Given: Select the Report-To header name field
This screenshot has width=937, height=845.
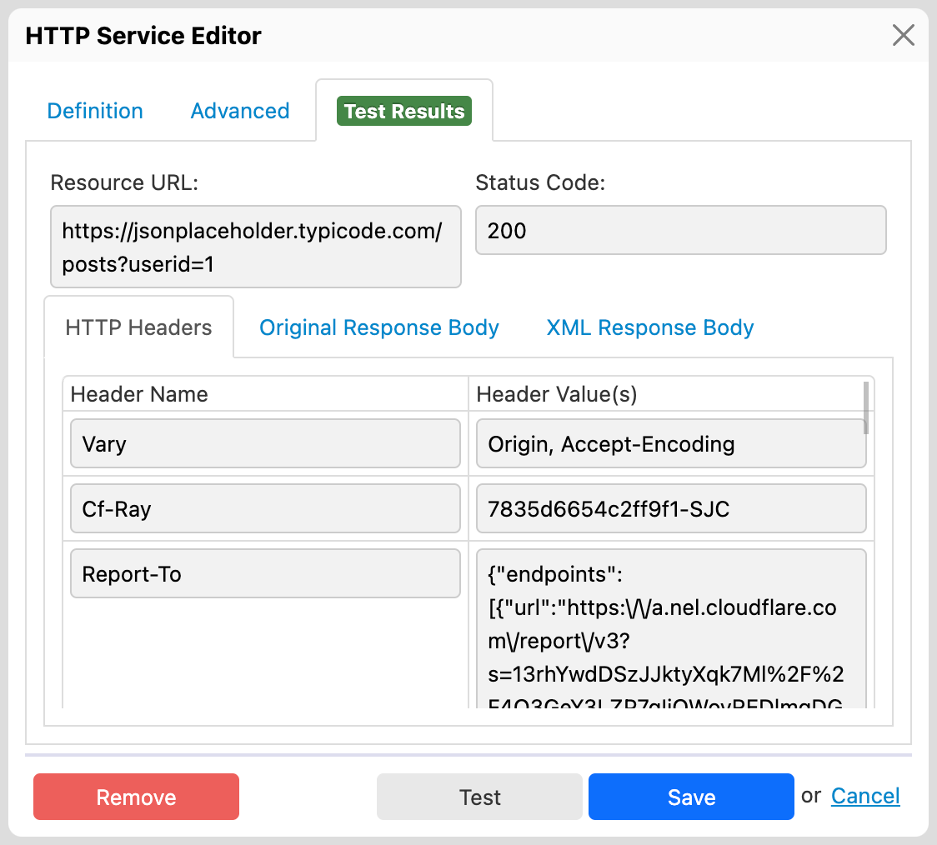Looking at the screenshot, I should [265, 573].
